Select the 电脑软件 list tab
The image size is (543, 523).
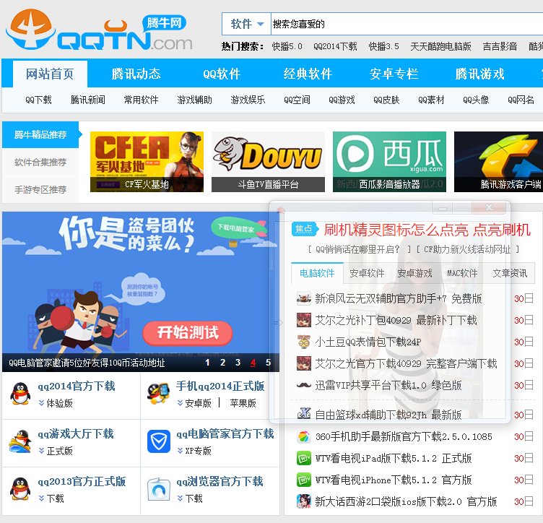[317, 273]
